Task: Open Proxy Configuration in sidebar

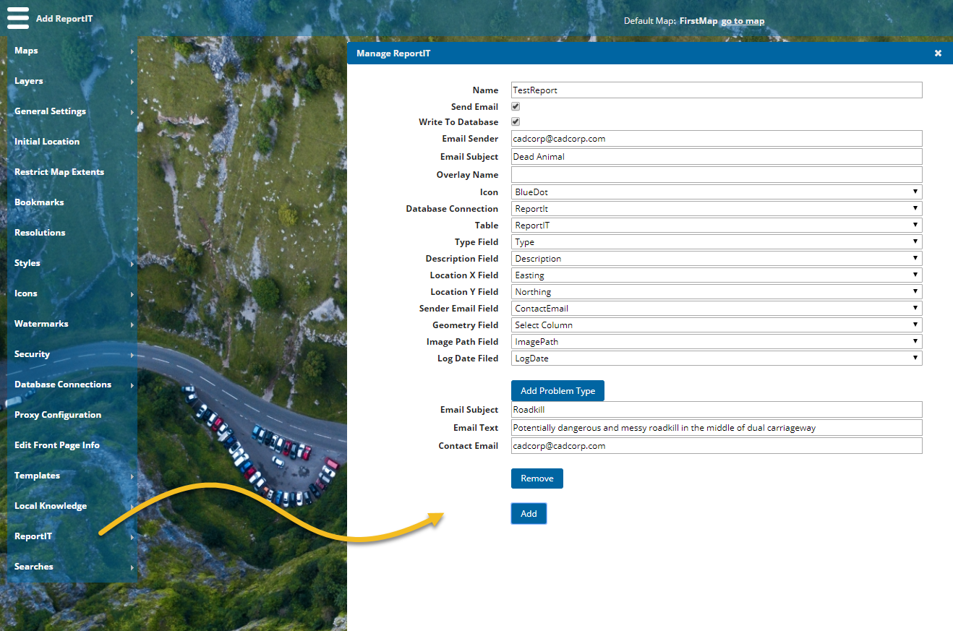Action: point(58,415)
